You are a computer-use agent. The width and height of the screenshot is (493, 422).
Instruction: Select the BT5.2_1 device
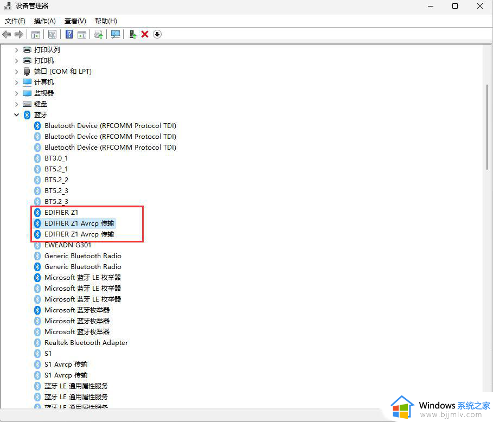[56, 169]
